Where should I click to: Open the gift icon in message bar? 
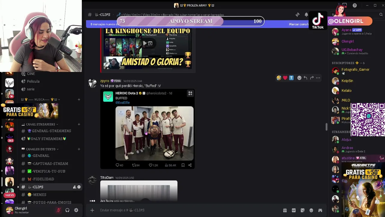[285, 210]
